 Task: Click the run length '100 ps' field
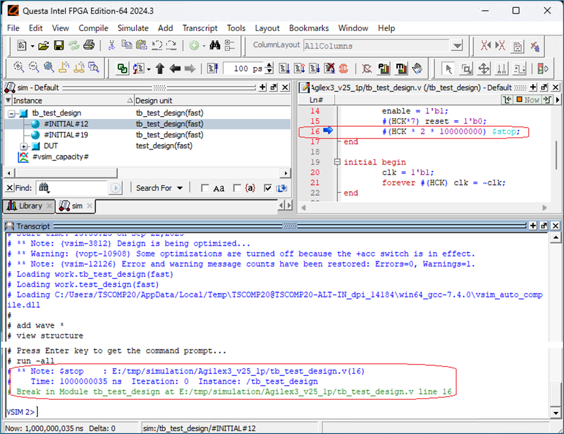point(243,69)
